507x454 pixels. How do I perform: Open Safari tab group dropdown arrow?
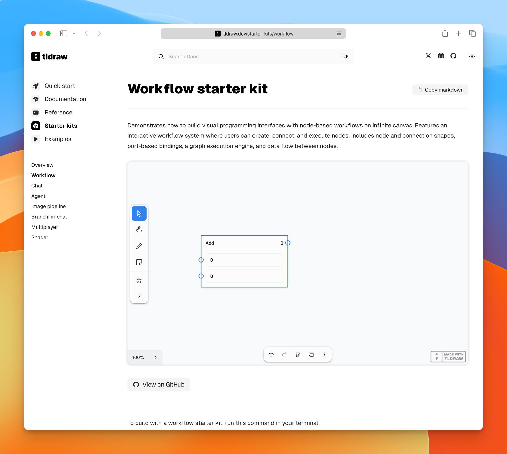click(74, 33)
